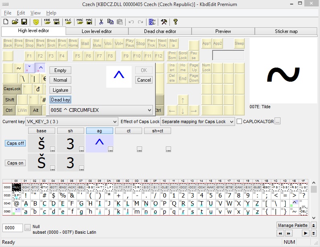Click palette fast-forward double-right arrow
This screenshot has height=247, width=320.
click(x=288, y=233)
